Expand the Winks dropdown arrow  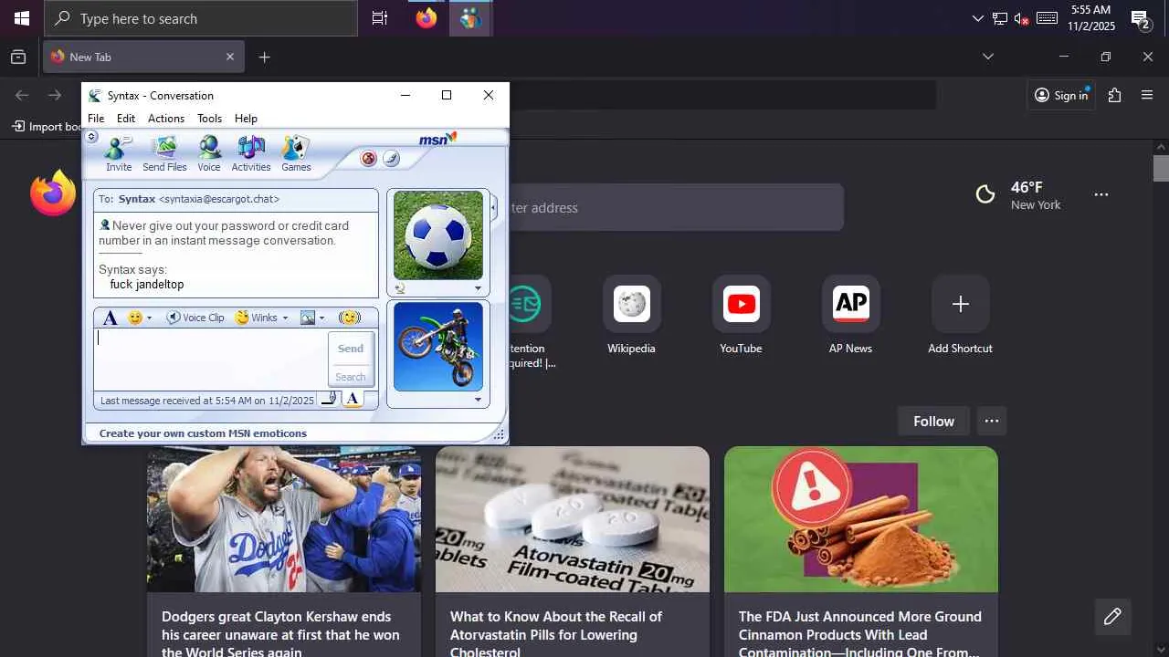[285, 318]
